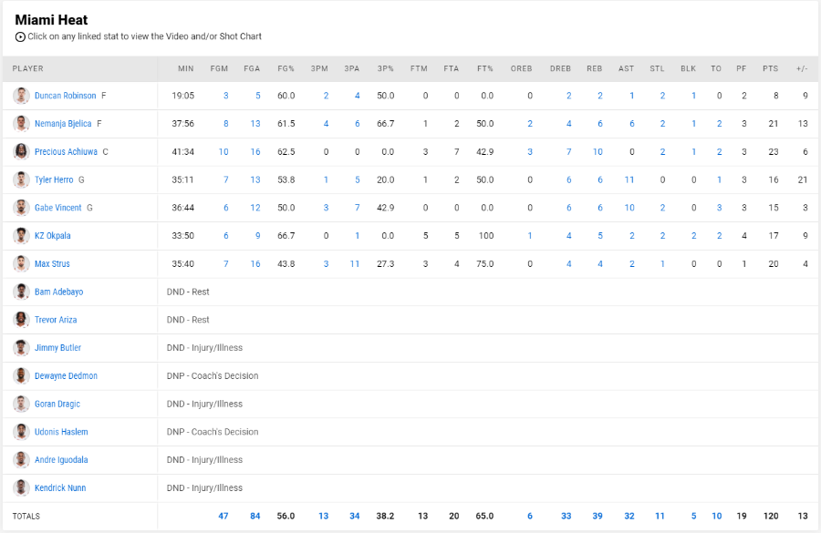Open Dewayne Dedmon's player page
Viewport: 821px width, 533px height.
pyautogui.click(x=66, y=375)
